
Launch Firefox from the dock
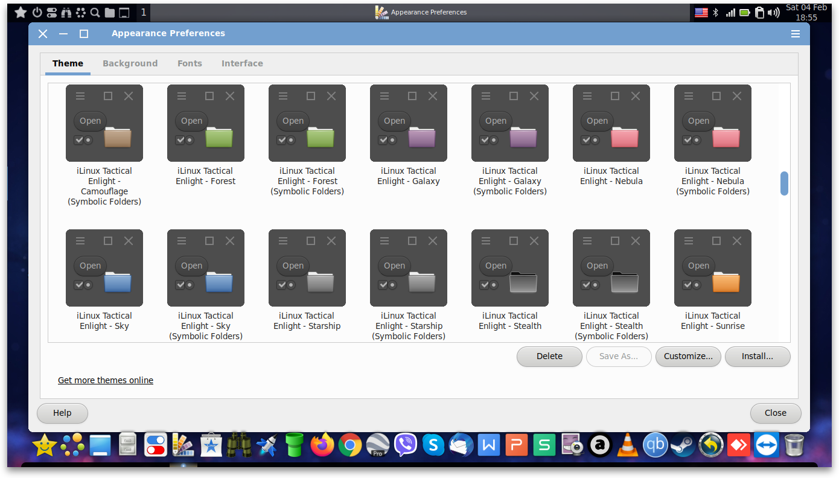[322, 445]
